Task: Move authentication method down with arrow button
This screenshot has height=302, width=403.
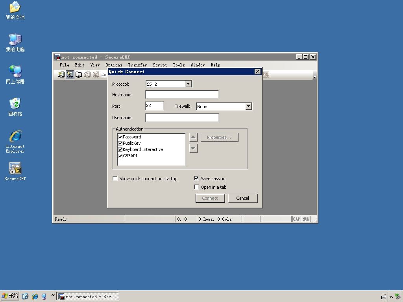Action: point(193,148)
